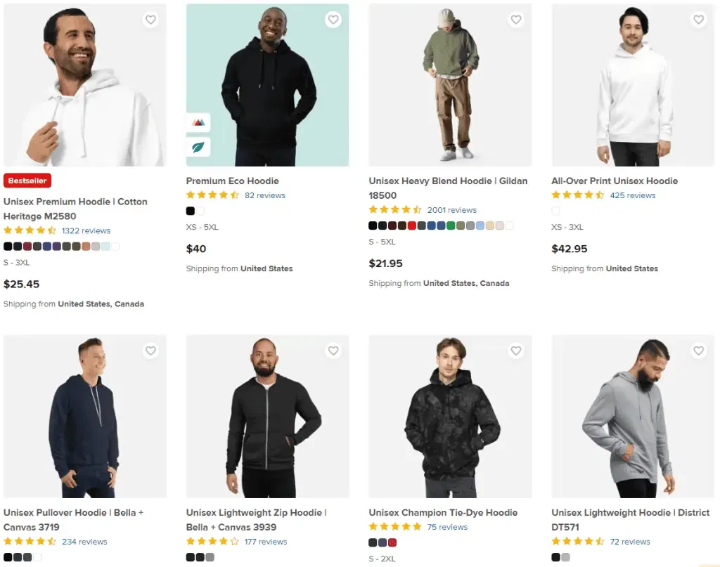Click the mountain logo badge on Eco Hoodie
Viewport: 720px width, 567px height.
[x=198, y=123]
